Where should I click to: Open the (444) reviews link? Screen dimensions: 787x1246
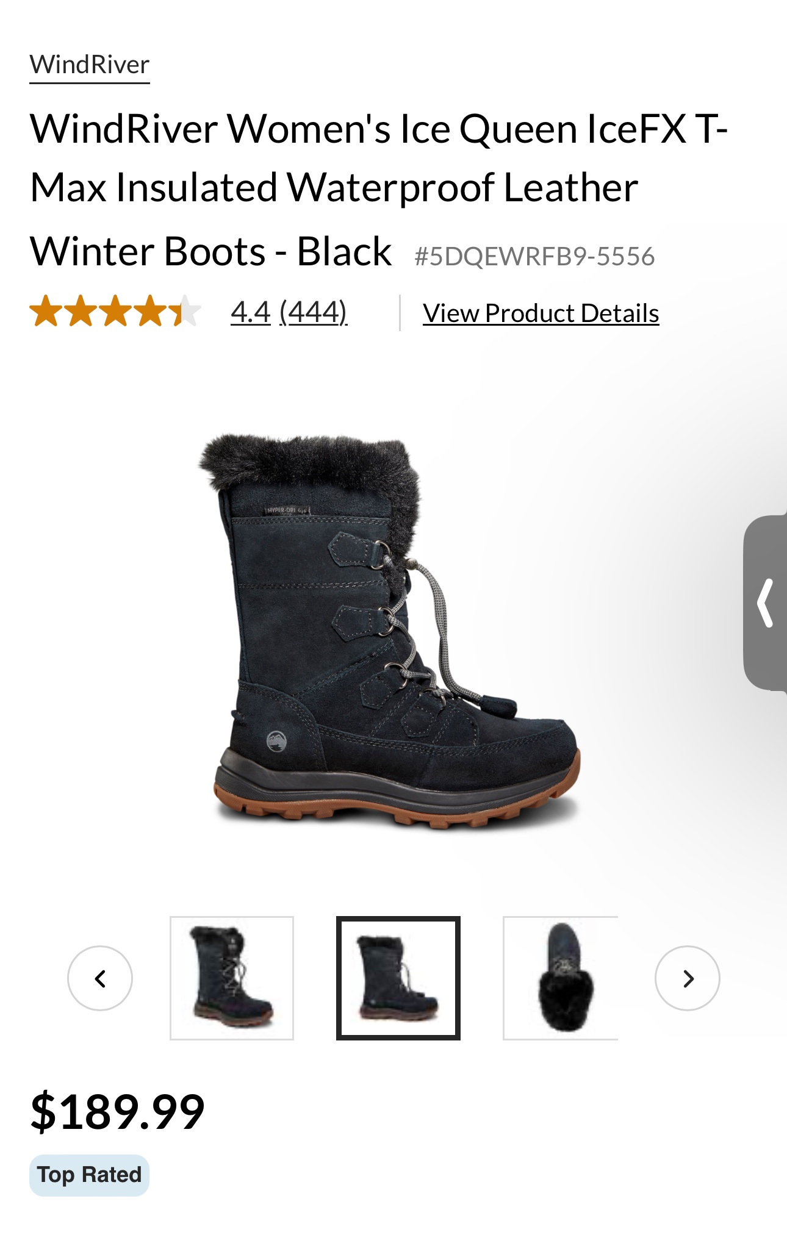point(314,312)
